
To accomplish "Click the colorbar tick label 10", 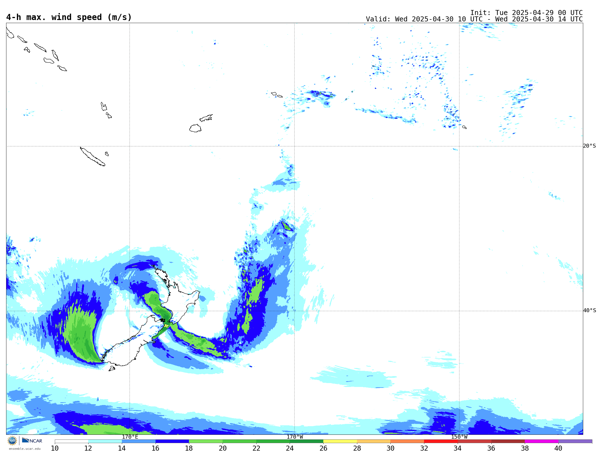I will (55, 448).
